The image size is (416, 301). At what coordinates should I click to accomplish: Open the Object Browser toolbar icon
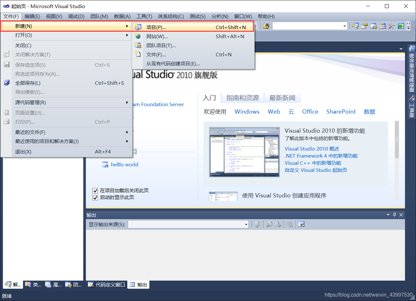pyautogui.click(x=383, y=26)
